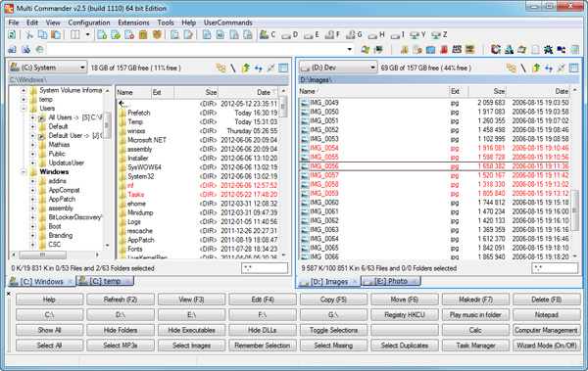Screen dimensions: 588x371
Task: Collapse the Windows folder in tree
Action: [x=24, y=172]
